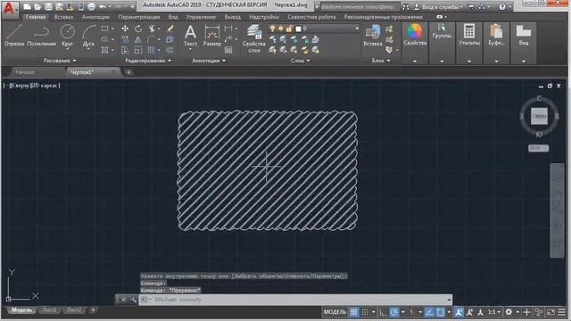Click the rectangle tool icon
Image resolution: width=571 pixels, height=321 pixels.
coord(104,29)
